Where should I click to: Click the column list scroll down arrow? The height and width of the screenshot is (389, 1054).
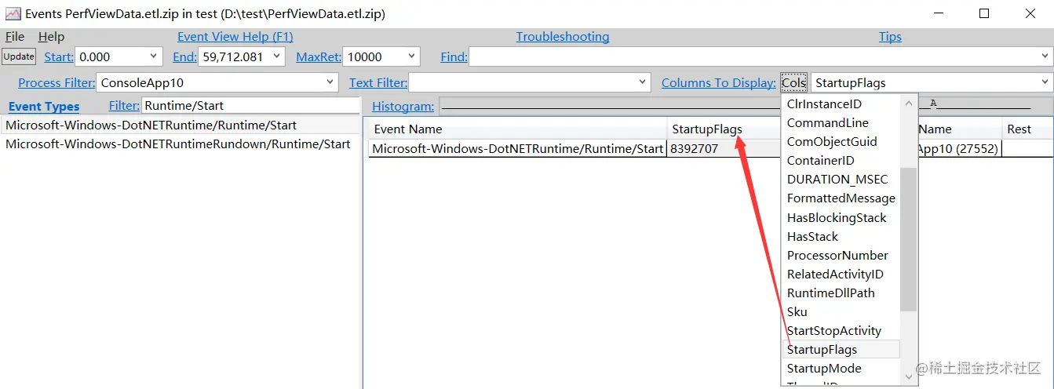tap(909, 377)
